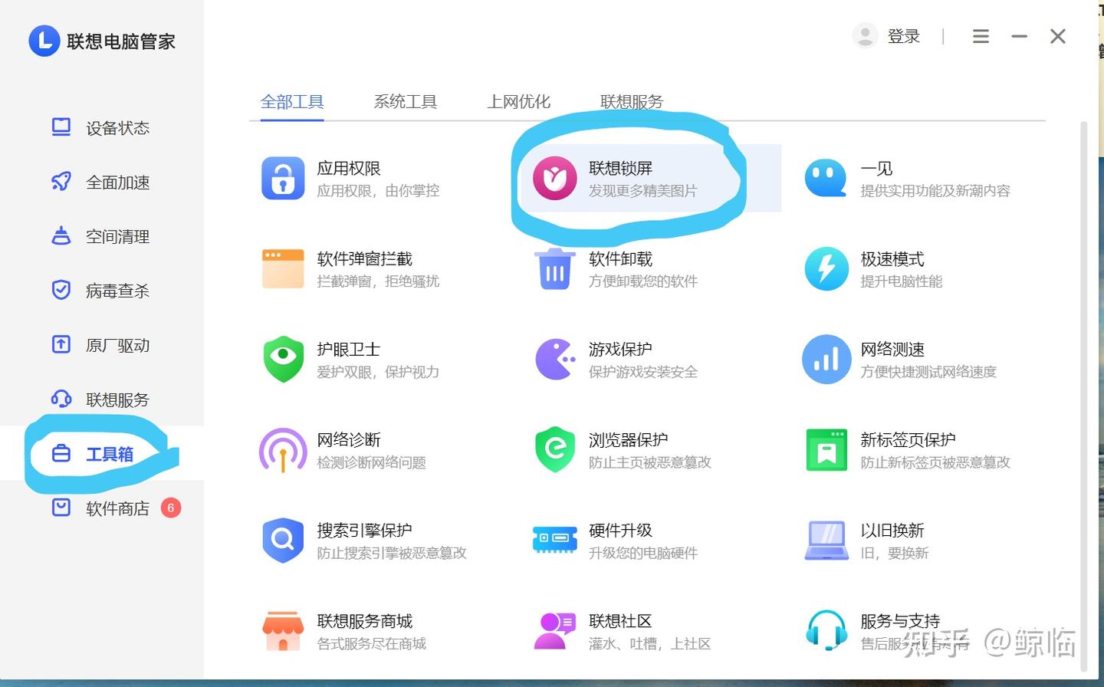Open the 网络测速 bar chart icon
Screen dimensions: 1104x687
click(x=826, y=359)
